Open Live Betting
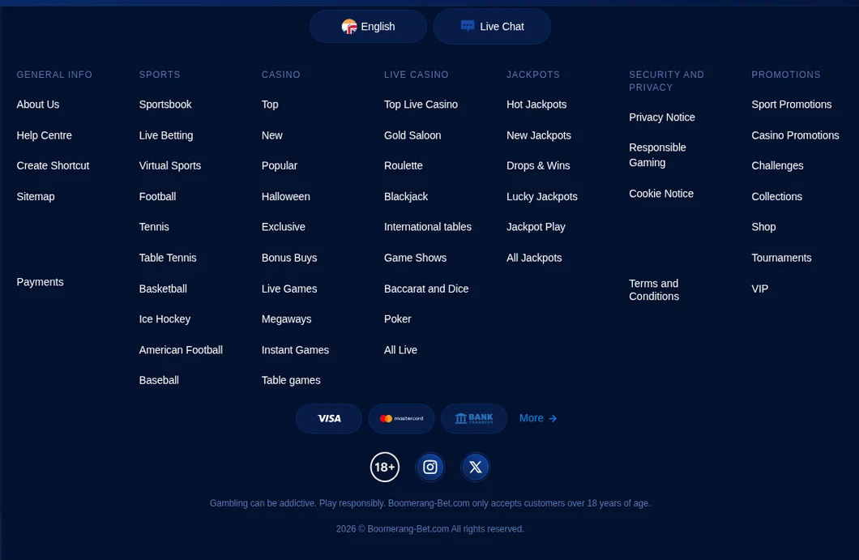 166,135
